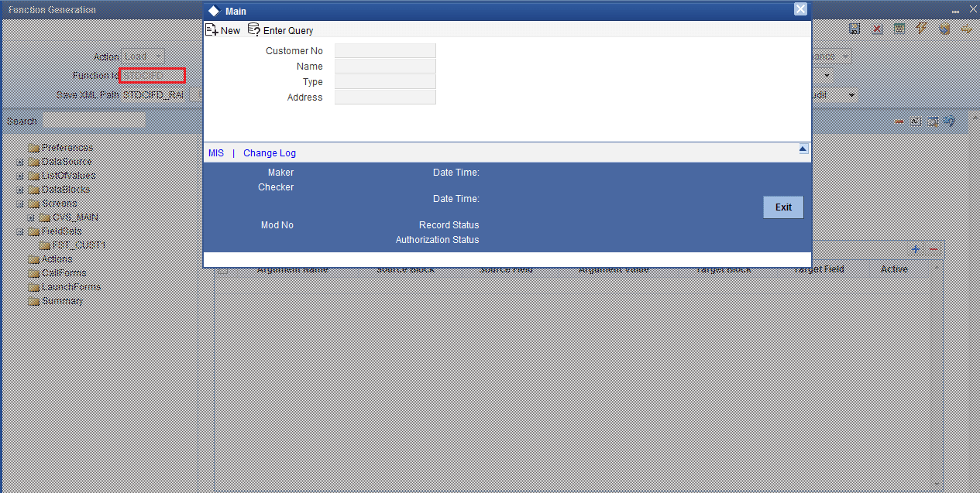Image resolution: width=980 pixels, height=493 pixels.
Task: Click the AI text icon in the panel header
Action: (x=916, y=122)
